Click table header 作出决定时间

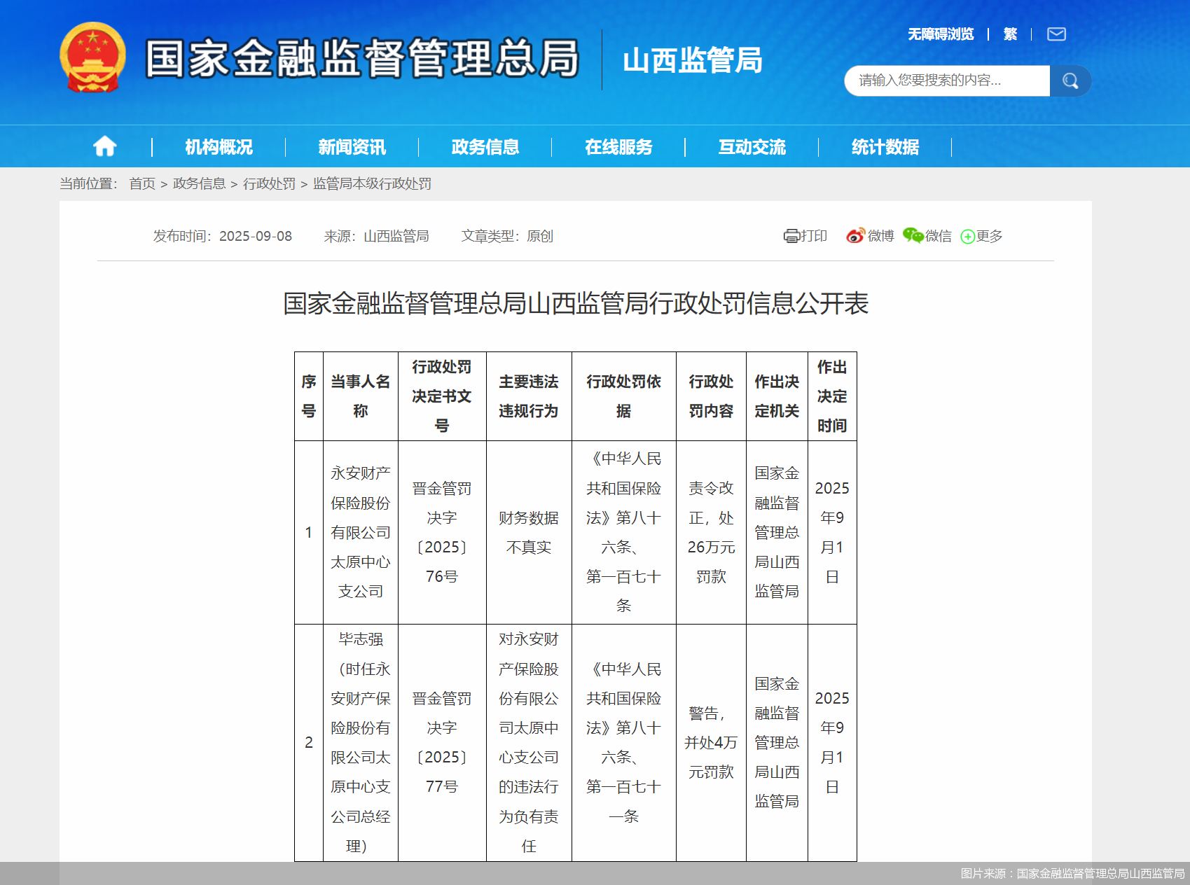[x=832, y=396]
